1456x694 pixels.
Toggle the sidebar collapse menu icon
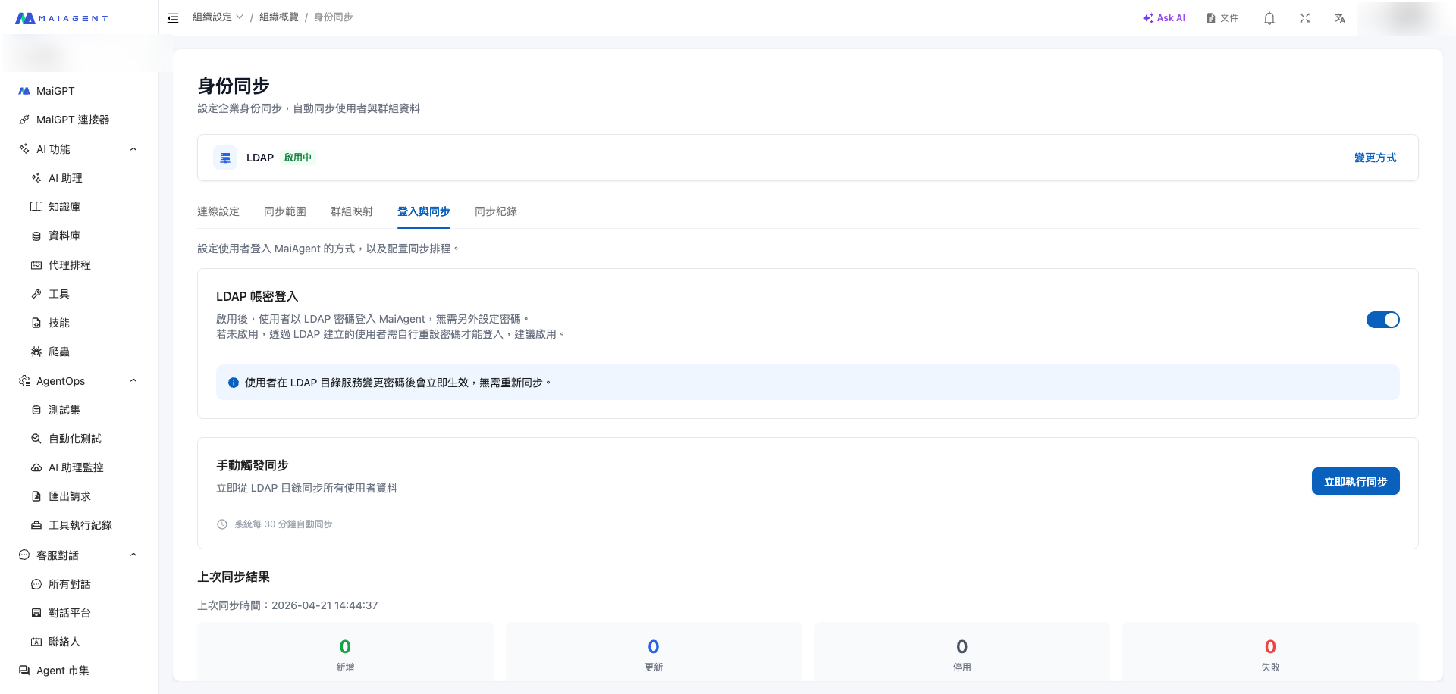(x=173, y=17)
